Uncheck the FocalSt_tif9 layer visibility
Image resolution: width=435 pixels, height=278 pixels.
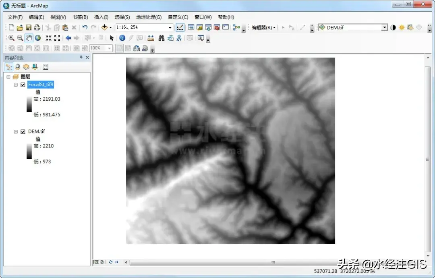tap(23, 85)
